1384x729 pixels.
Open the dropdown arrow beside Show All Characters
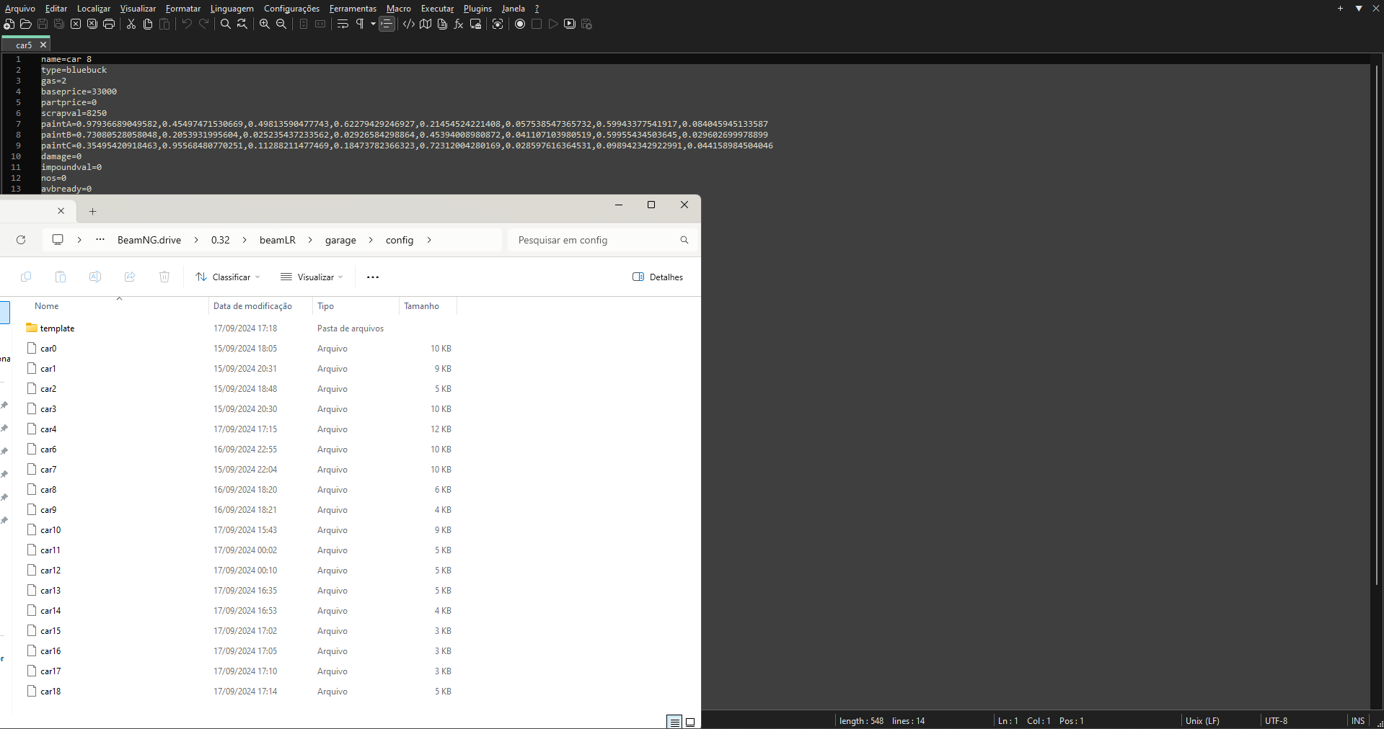point(373,24)
